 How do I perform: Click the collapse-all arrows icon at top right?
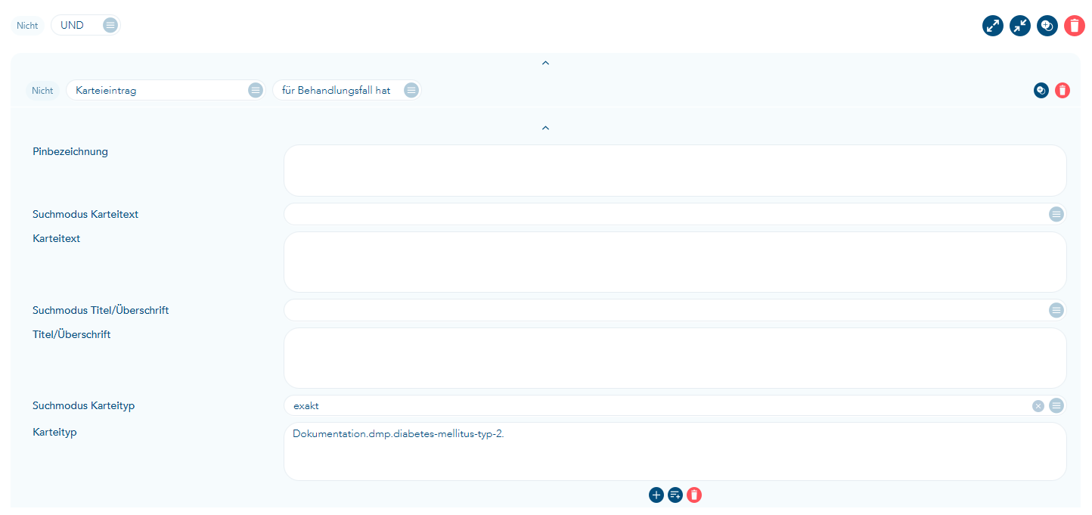[1020, 26]
